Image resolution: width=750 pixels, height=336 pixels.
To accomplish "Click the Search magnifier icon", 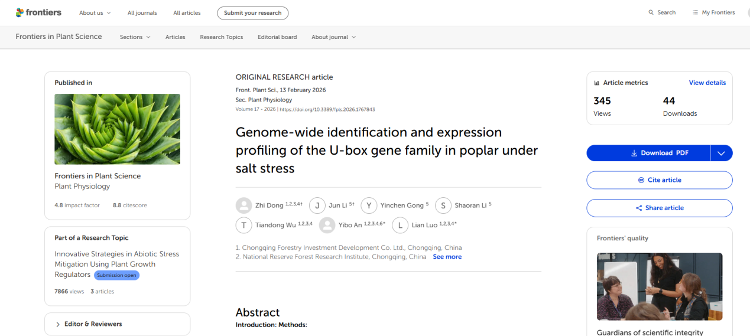I will coord(651,12).
